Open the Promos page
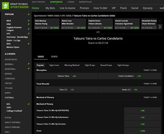 [x=84, y=8]
